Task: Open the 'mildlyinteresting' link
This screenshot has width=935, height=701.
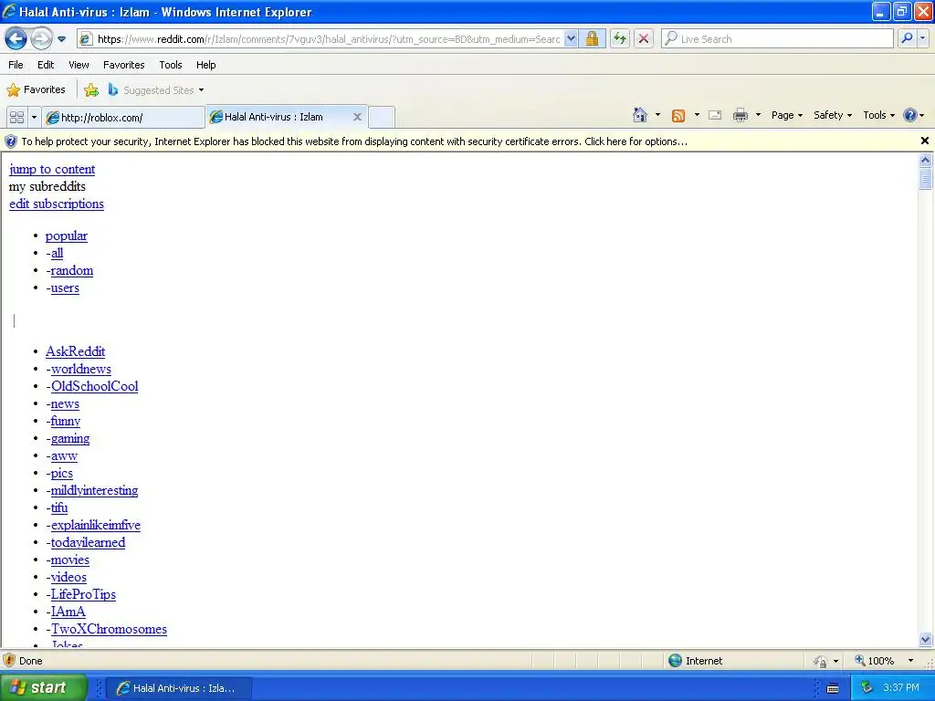Action: (94, 490)
